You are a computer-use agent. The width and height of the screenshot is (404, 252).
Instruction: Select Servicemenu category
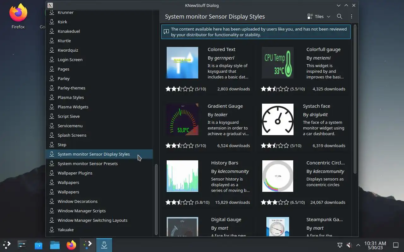point(99,126)
